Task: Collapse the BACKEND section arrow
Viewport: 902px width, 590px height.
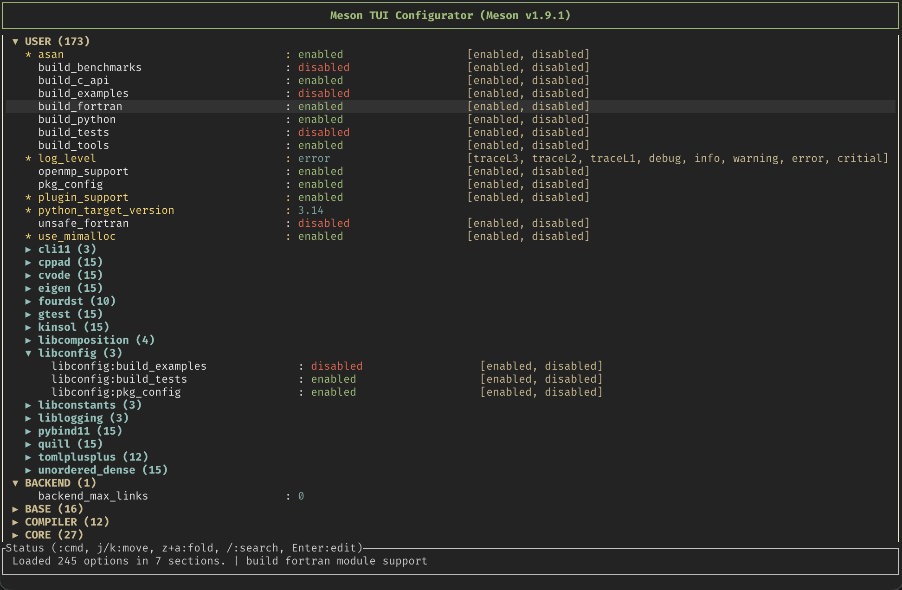Action: tap(15, 483)
